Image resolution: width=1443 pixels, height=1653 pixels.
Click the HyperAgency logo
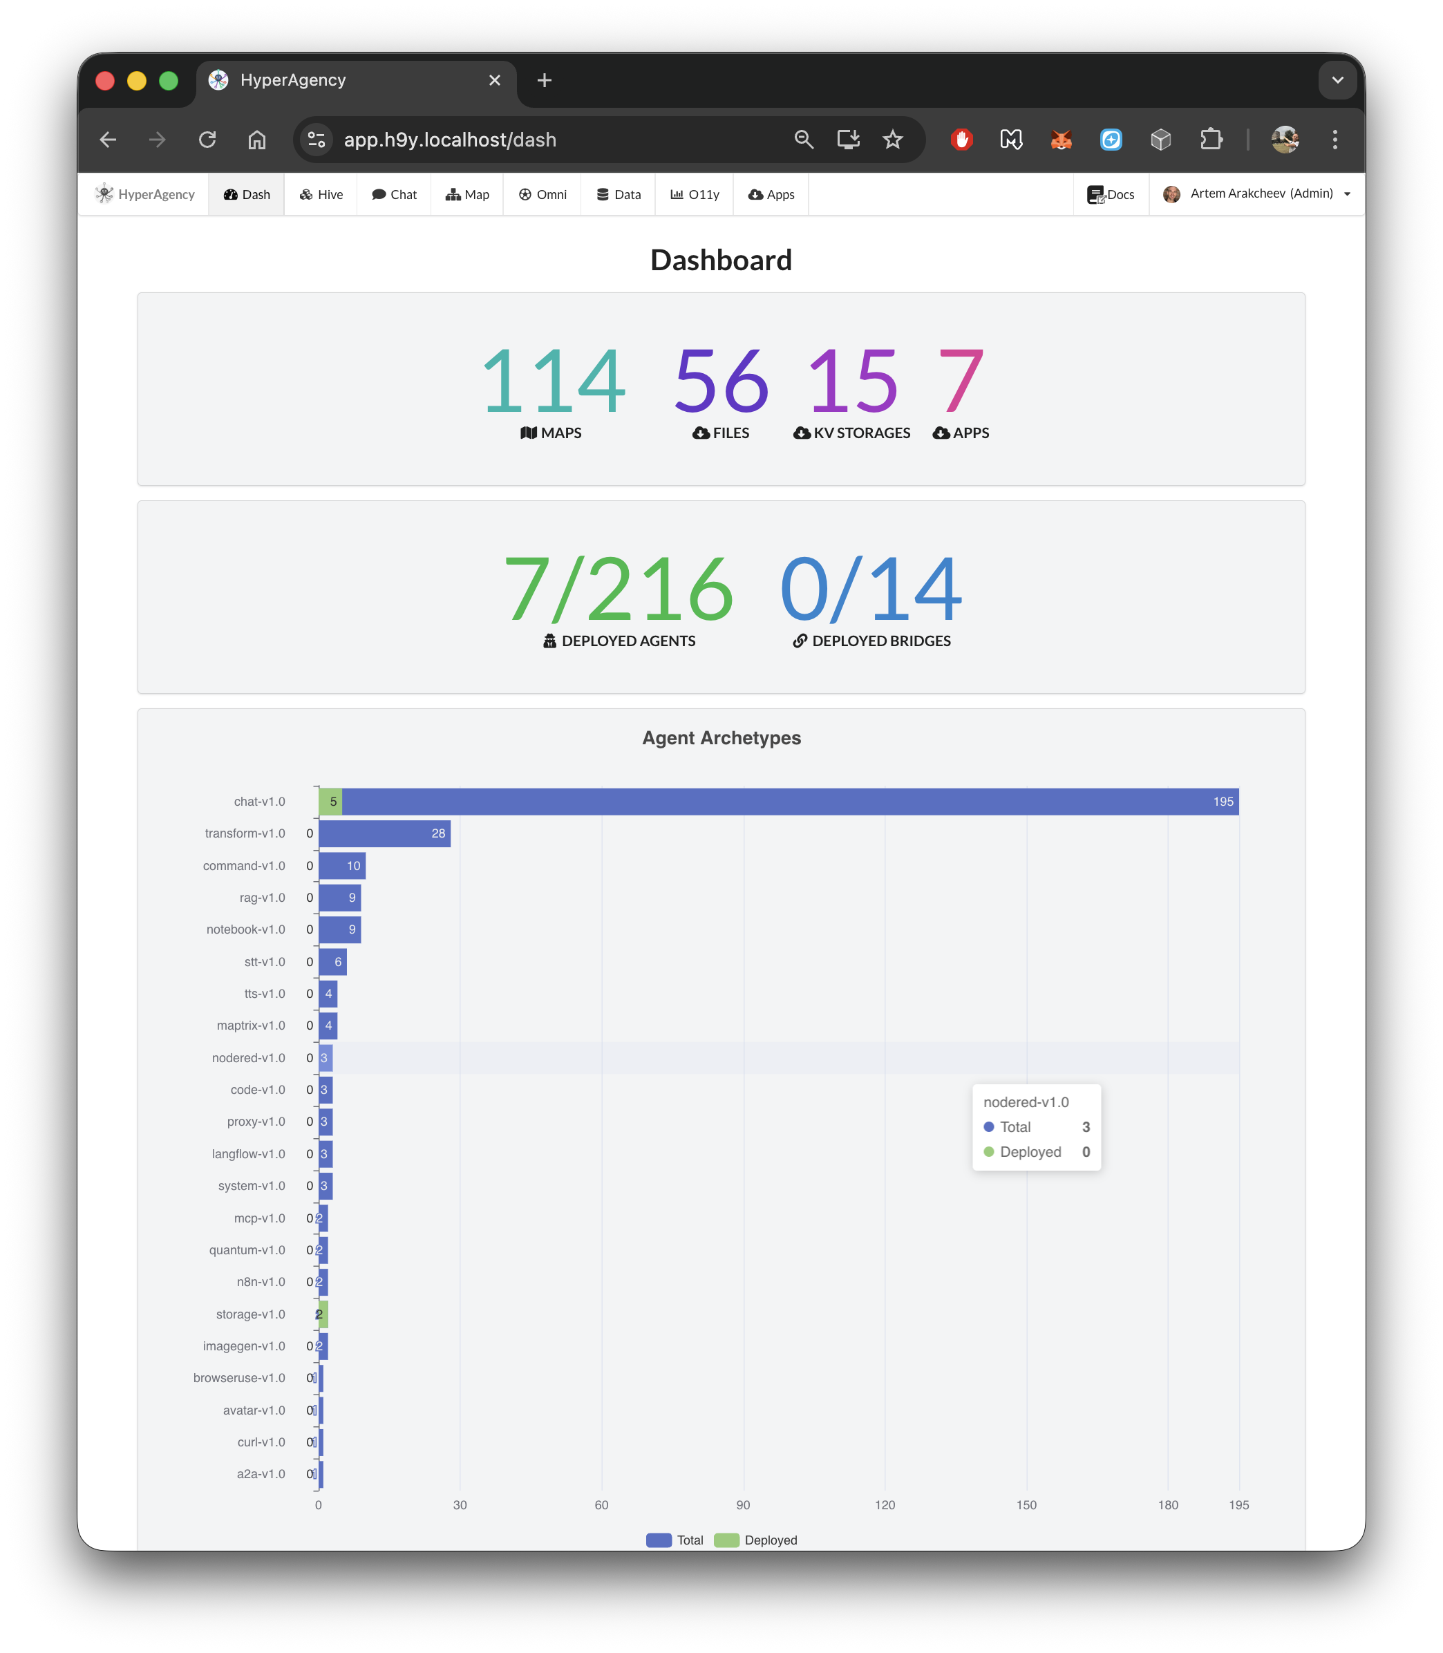146,194
